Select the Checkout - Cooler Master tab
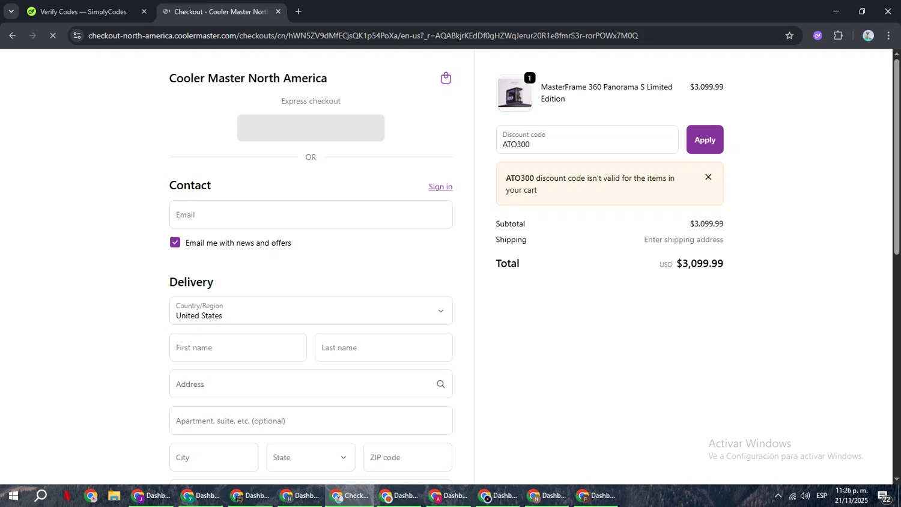The height and width of the screenshot is (507, 901). [x=220, y=11]
